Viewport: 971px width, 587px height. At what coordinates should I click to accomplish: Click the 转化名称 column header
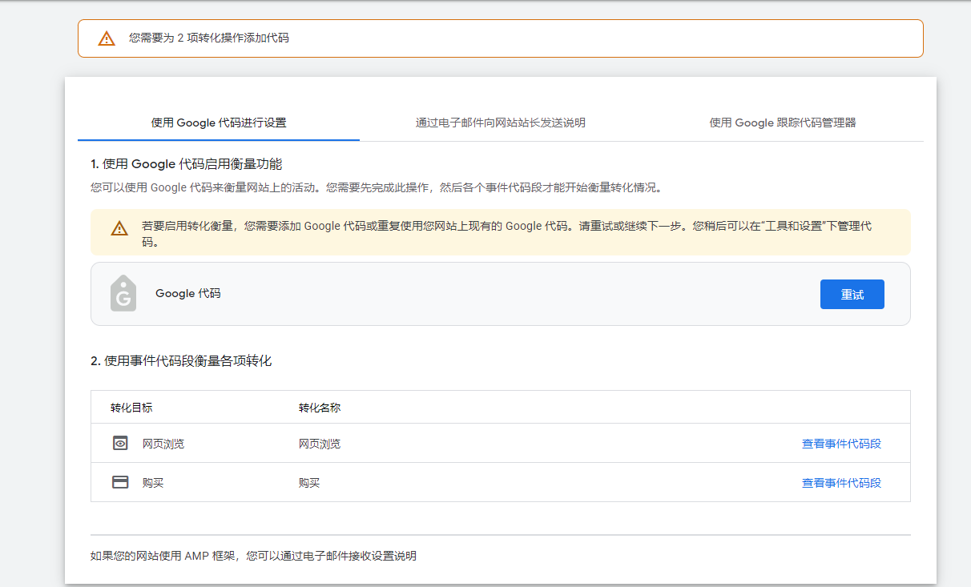pos(320,408)
